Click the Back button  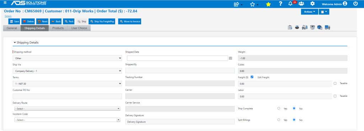click(x=56, y=21)
